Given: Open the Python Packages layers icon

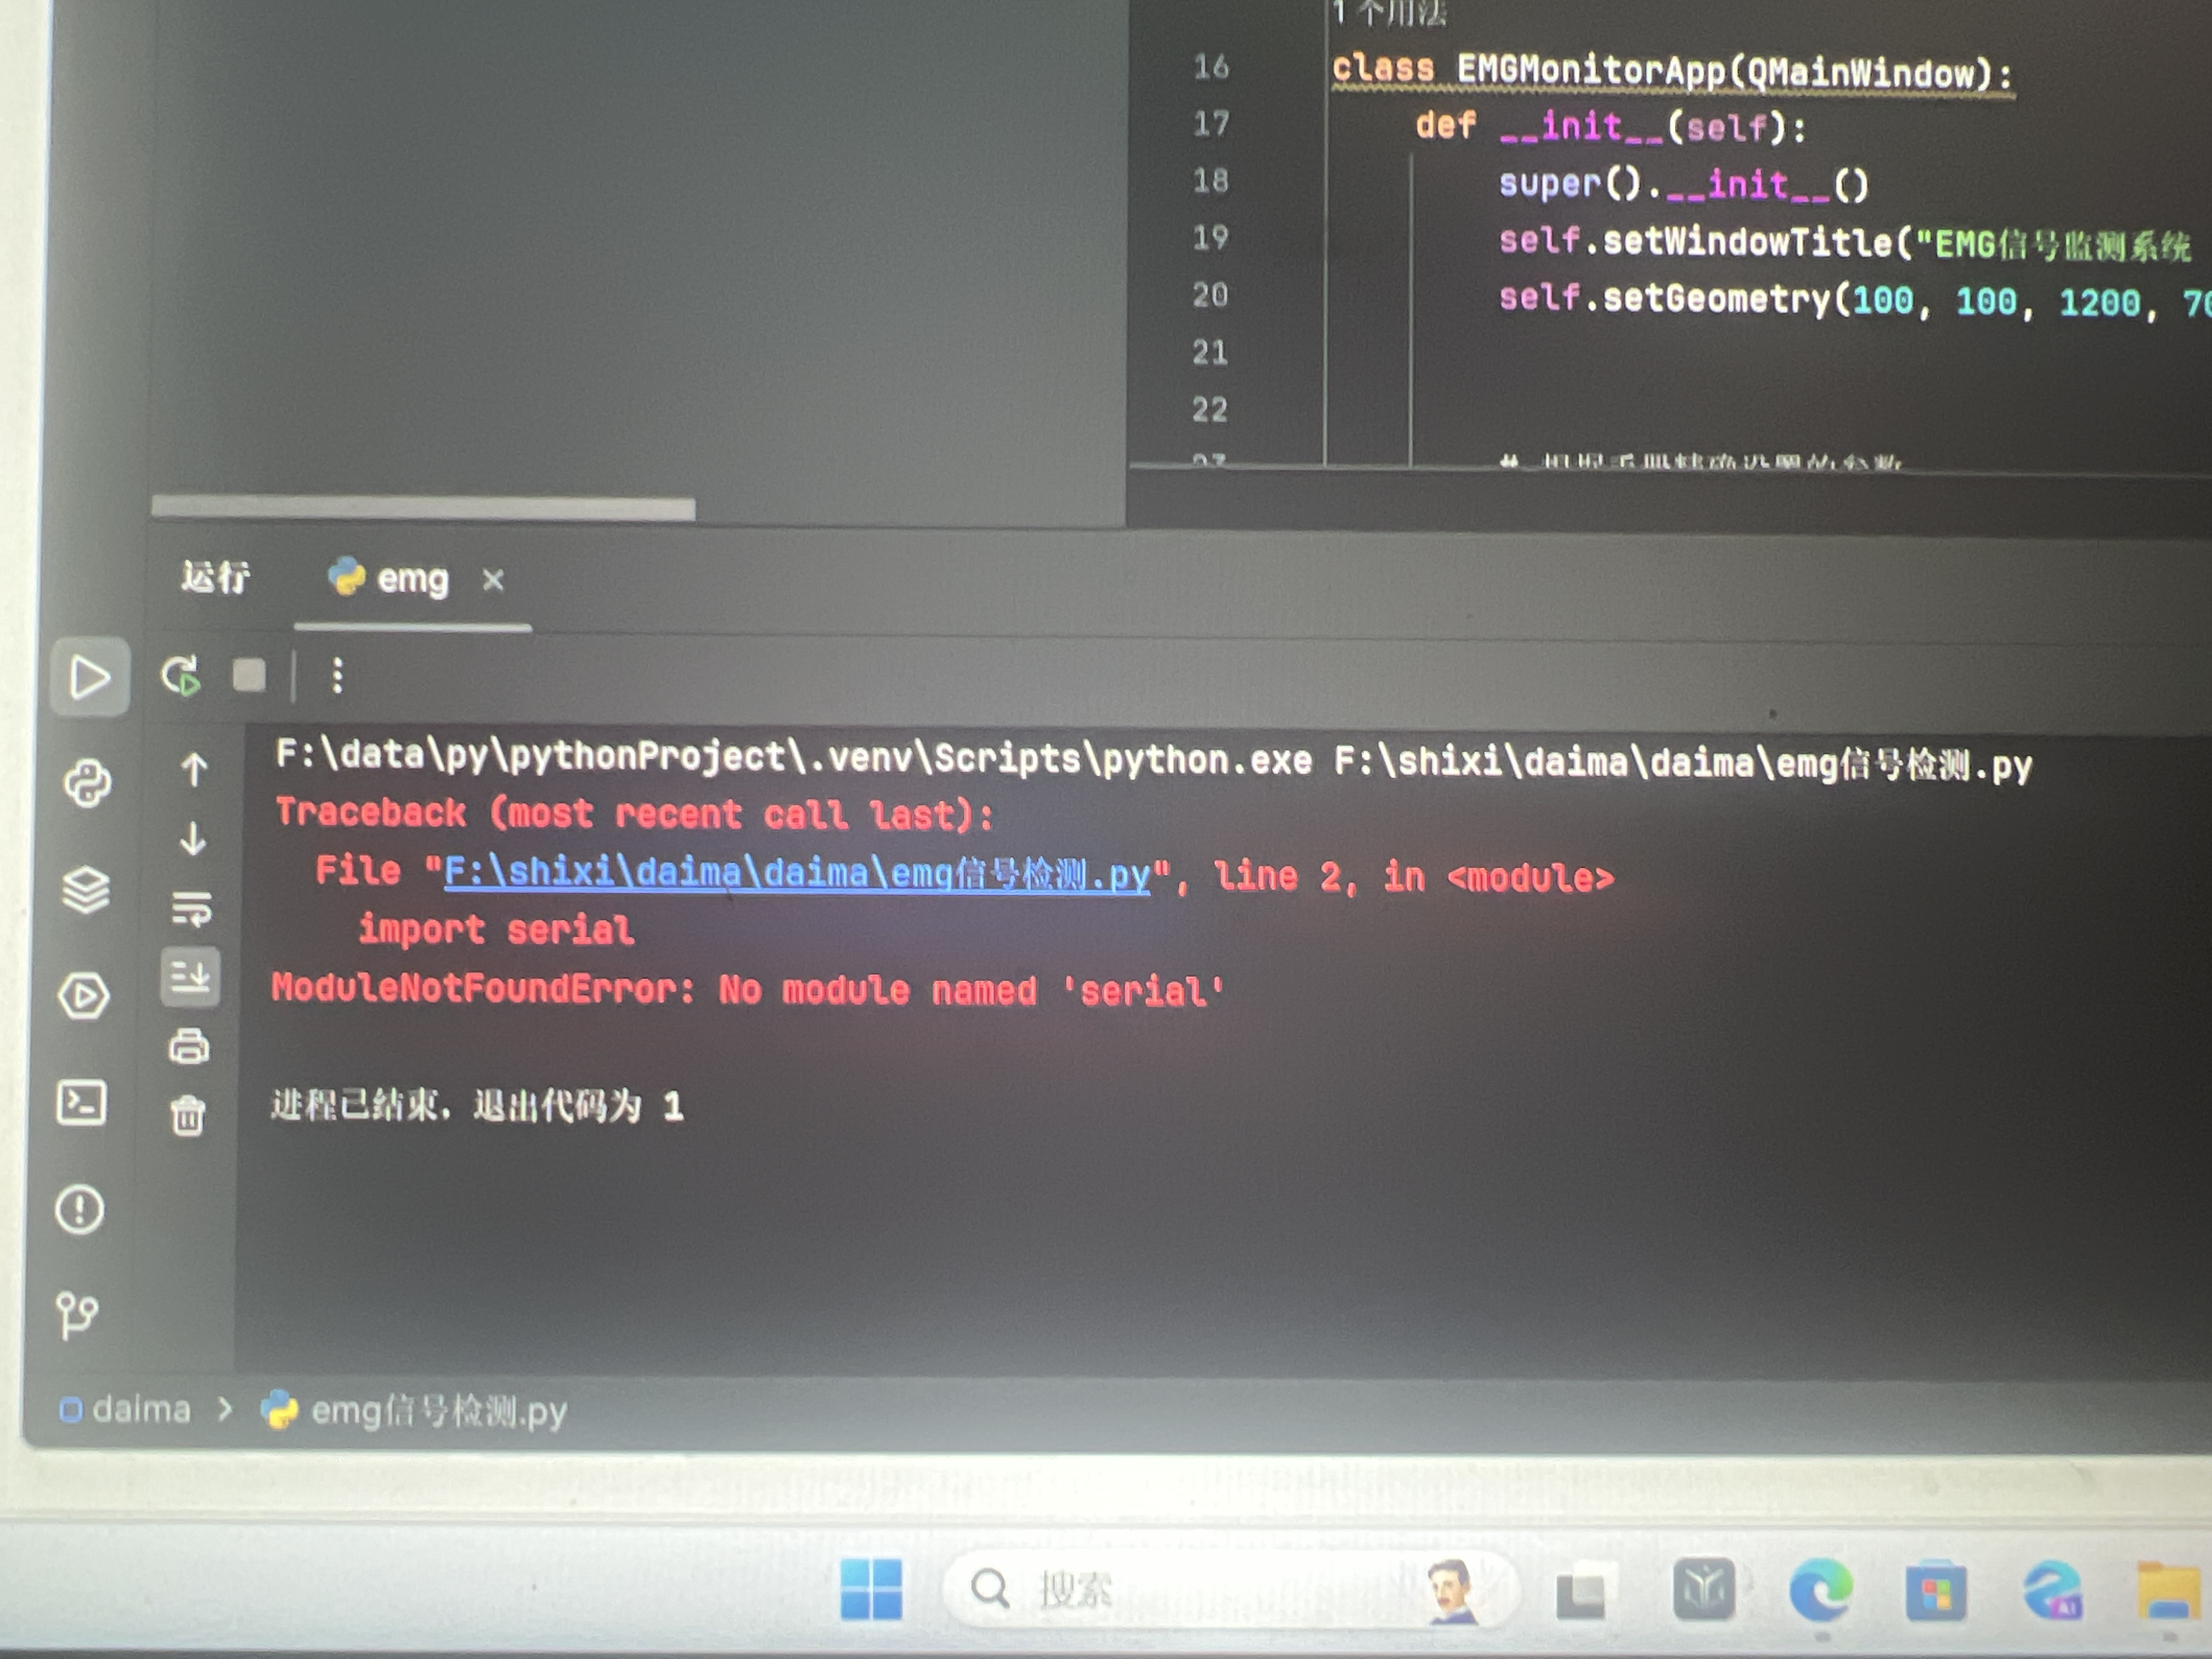Looking at the screenshot, I should click(86, 889).
